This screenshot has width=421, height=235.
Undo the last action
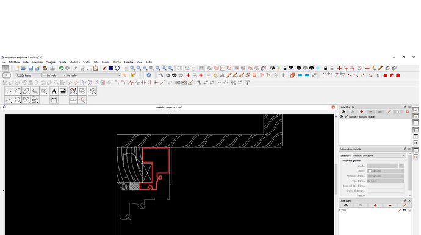[x=61, y=68]
